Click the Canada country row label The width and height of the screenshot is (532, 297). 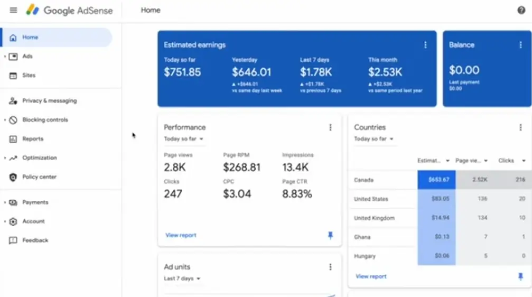(x=363, y=180)
